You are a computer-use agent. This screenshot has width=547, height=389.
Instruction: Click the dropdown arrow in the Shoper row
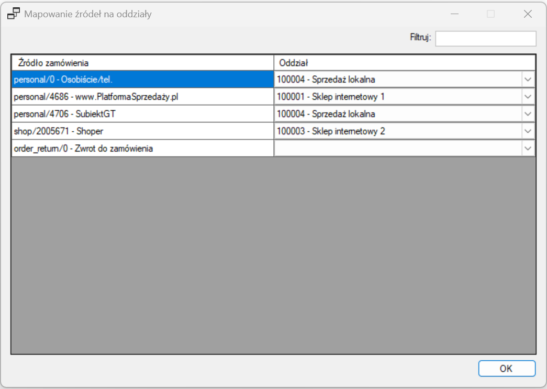528,131
